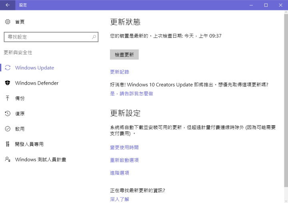This screenshot has height=203, width=288.
Task: Click the 更新設定 heading
Action: pyautogui.click(x=125, y=113)
